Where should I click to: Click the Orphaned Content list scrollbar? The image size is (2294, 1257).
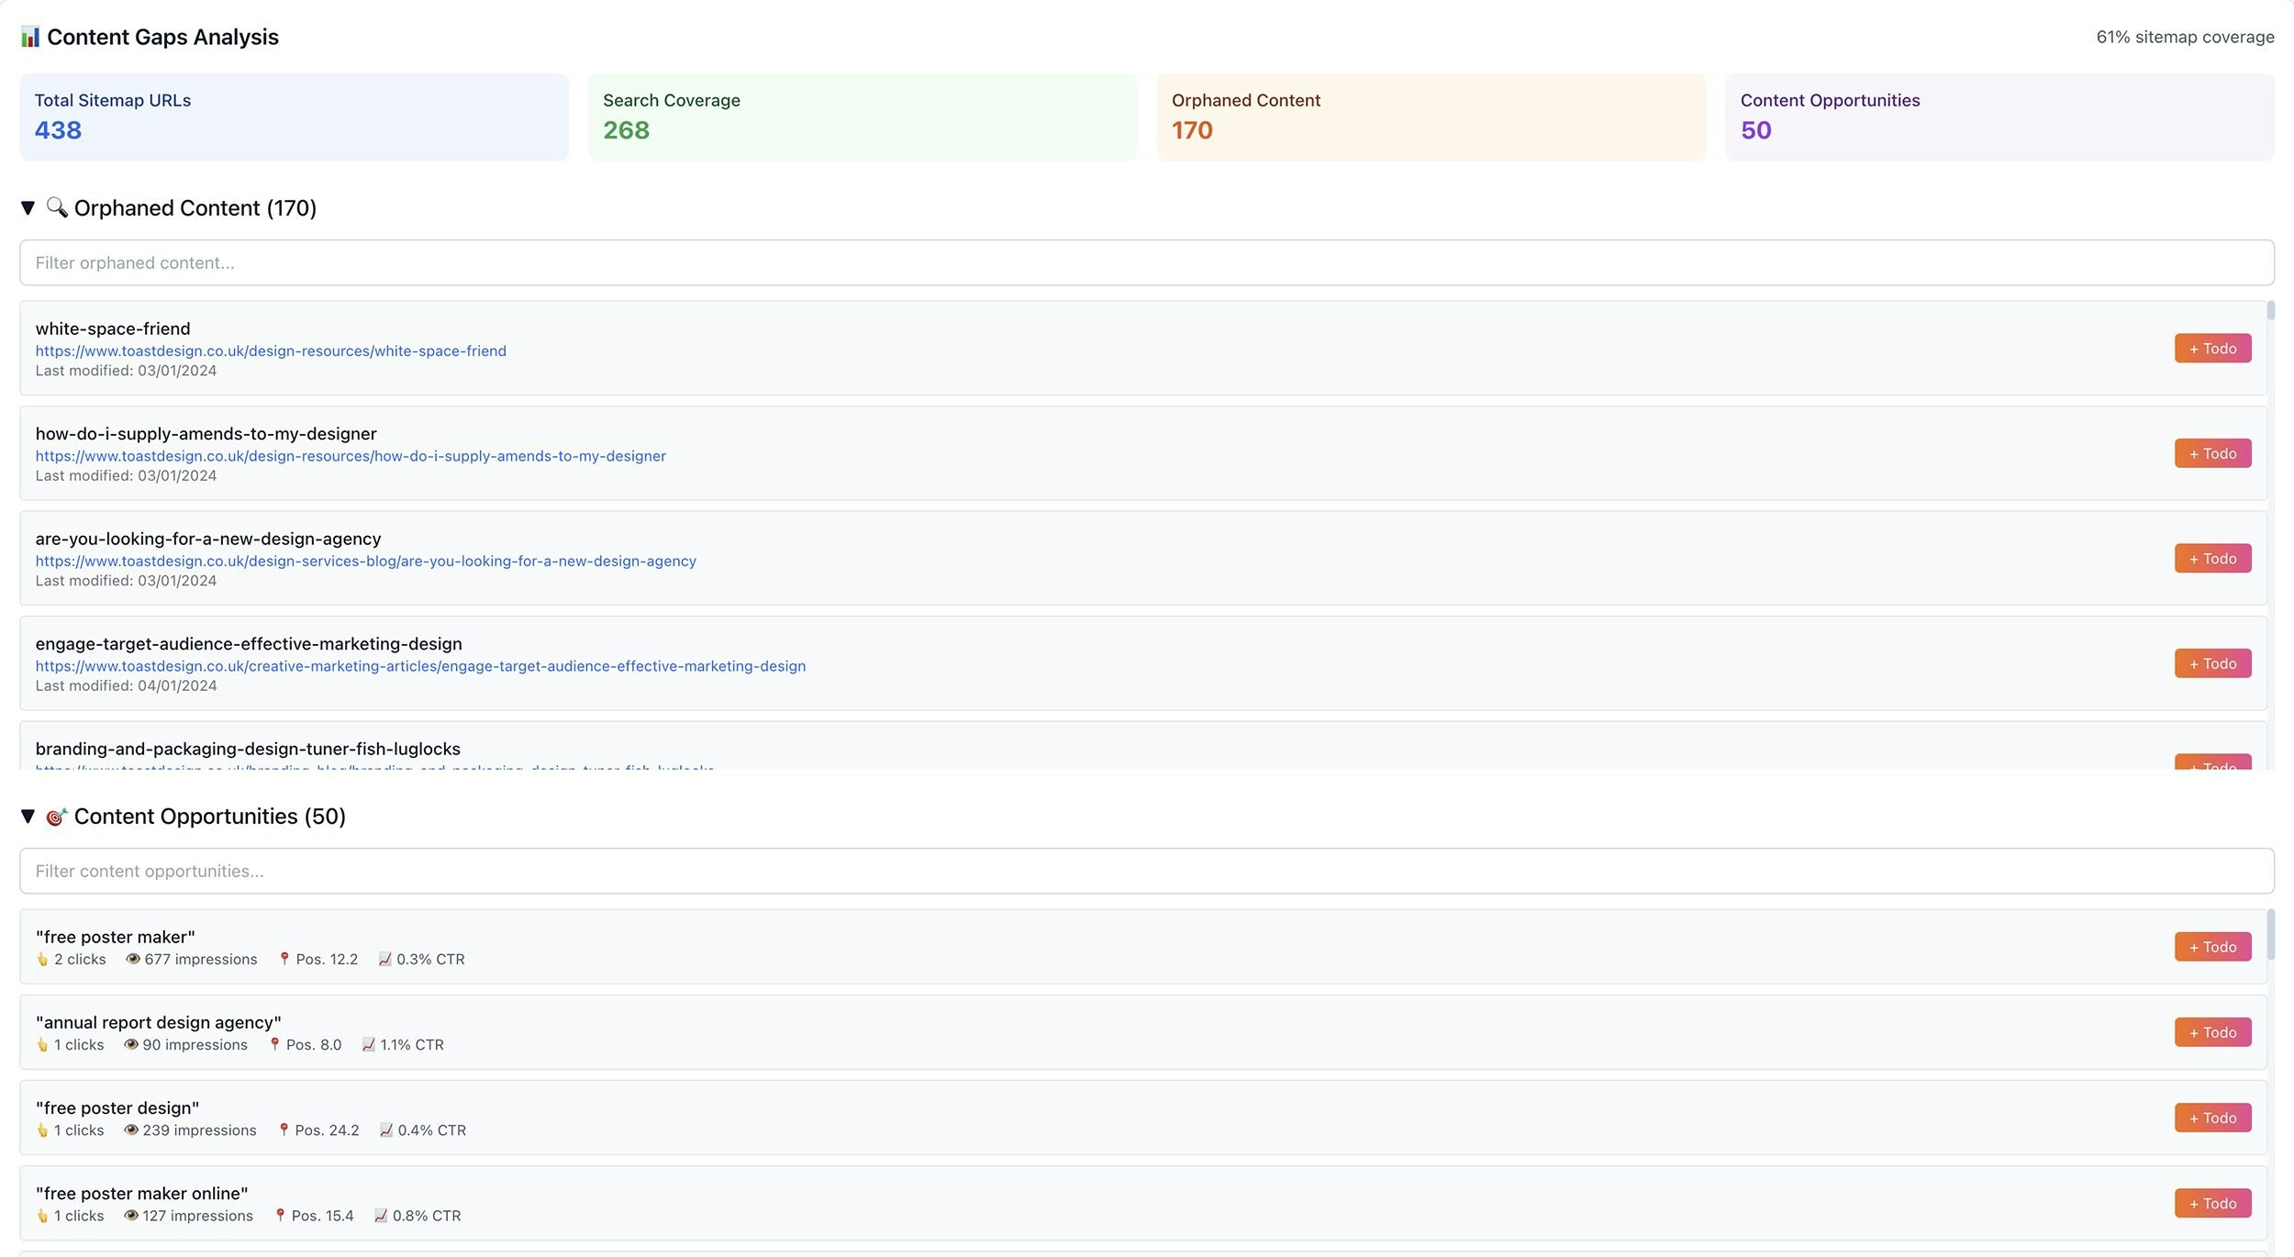pos(2270,312)
